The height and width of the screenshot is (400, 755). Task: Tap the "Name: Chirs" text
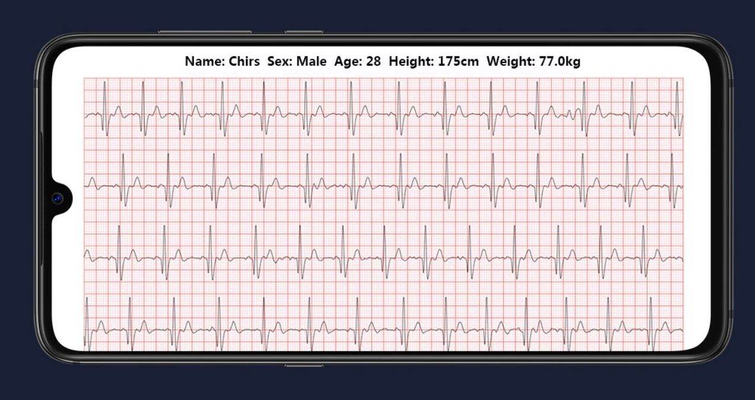click(x=222, y=61)
